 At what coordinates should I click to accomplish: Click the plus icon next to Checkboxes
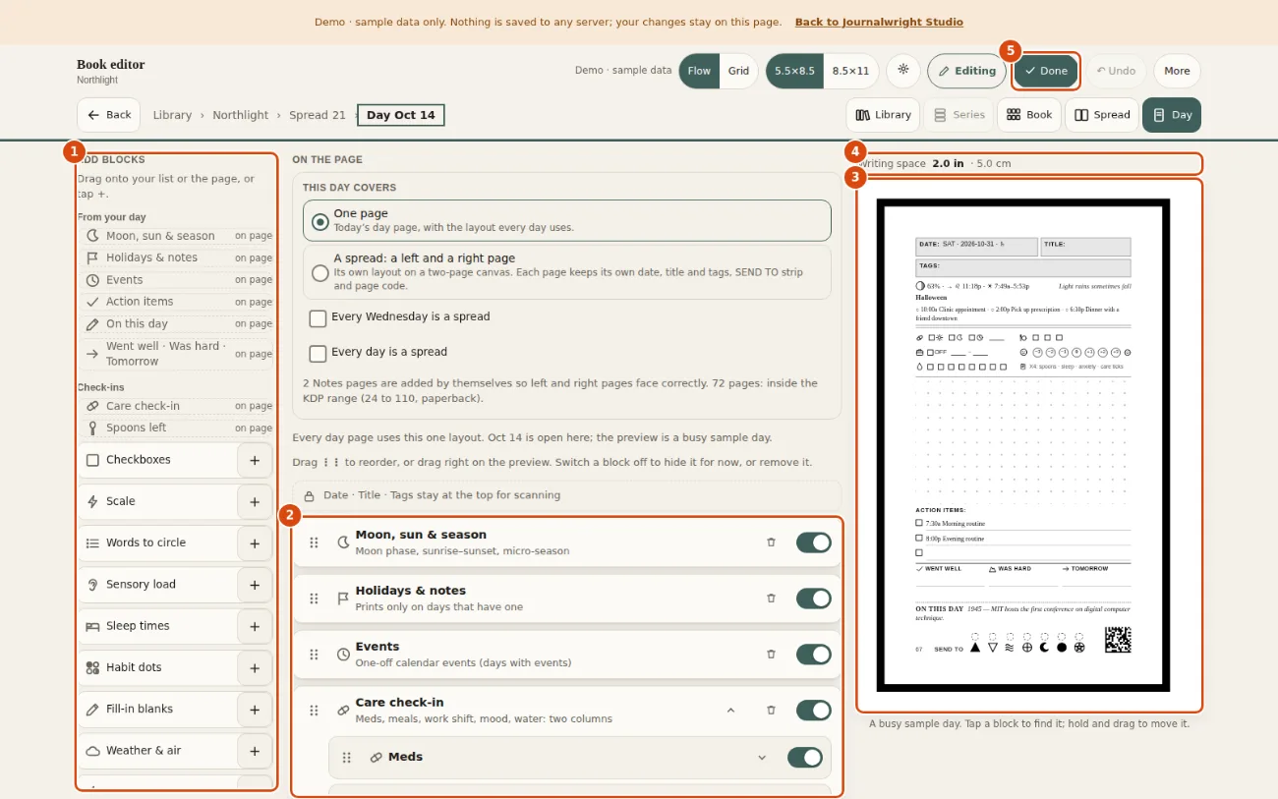(255, 460)
